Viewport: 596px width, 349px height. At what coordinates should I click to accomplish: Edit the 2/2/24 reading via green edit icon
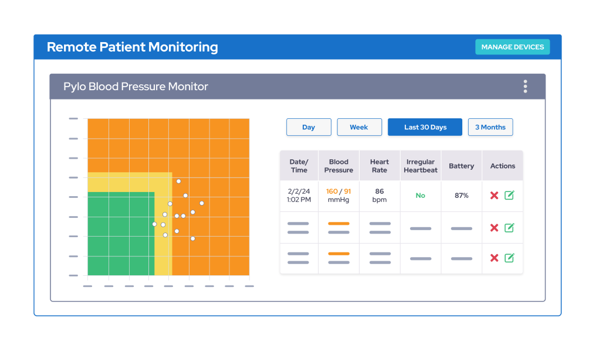point(511,196)
